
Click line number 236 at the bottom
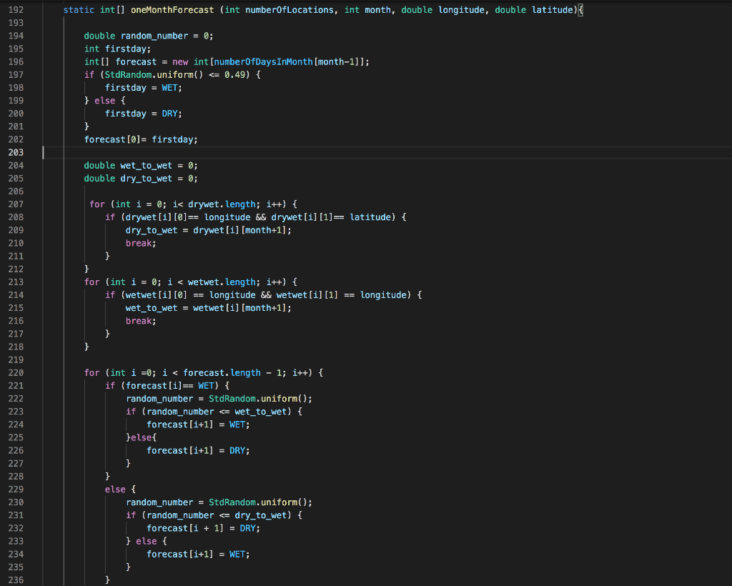[16, 580]
